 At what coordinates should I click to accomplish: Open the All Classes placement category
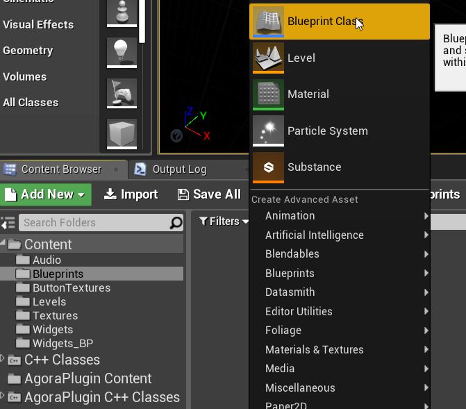31,103
